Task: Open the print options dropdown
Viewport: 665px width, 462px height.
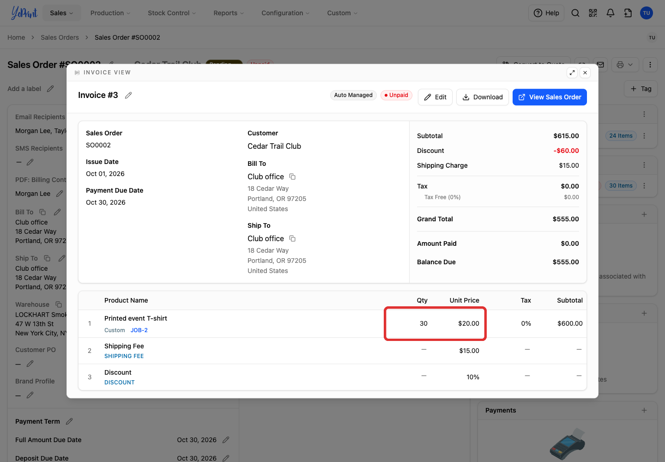Action: [x=625, y=65]
